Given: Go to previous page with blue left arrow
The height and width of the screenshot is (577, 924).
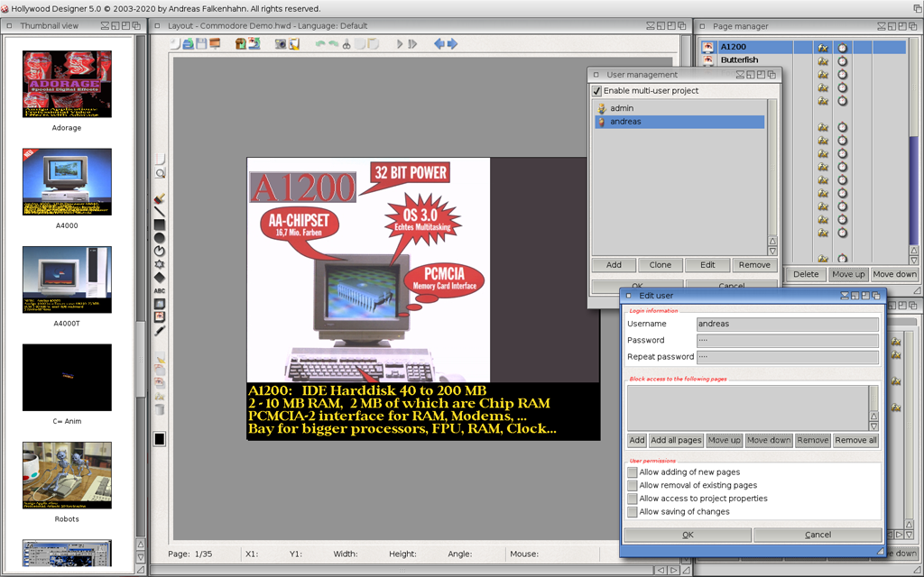Looking at the screenshot, I should [x=439, y=43].
